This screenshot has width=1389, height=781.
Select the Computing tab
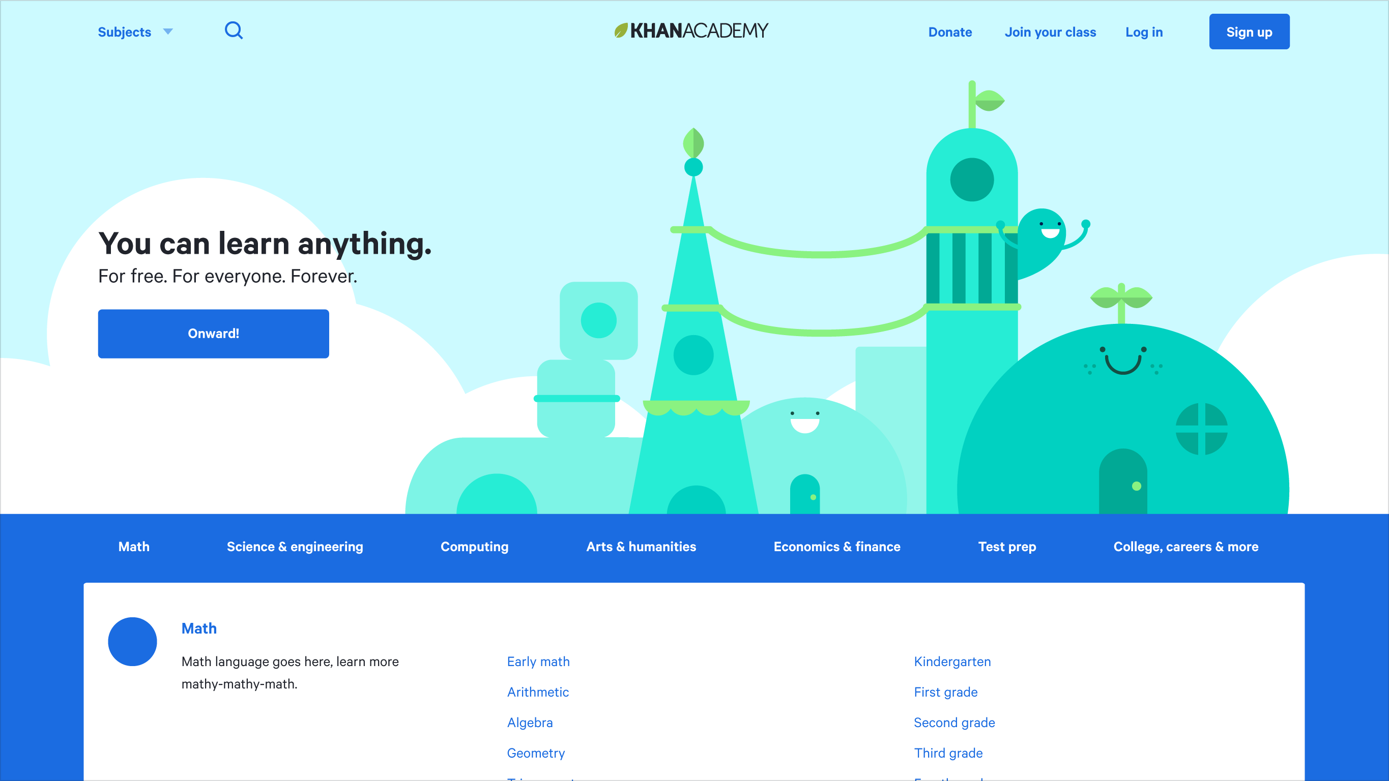[x=475, y=547]
